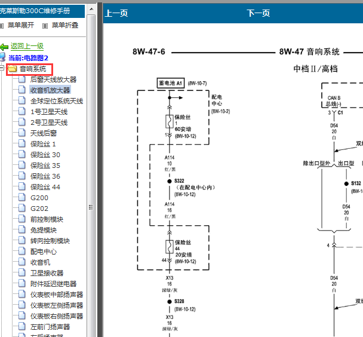Screen dimensions: 363x337
Task: Click document icon beside 配电中心
Action: click(x=22, y=251)
